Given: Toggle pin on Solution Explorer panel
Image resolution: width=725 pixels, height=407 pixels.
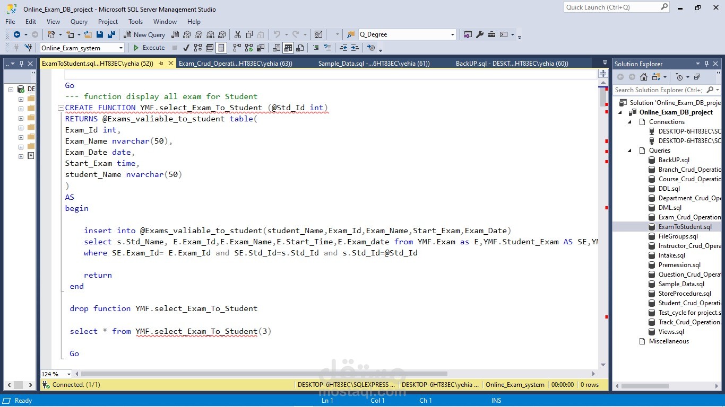Looking at the screenshot, I should (x=706, y=64).
